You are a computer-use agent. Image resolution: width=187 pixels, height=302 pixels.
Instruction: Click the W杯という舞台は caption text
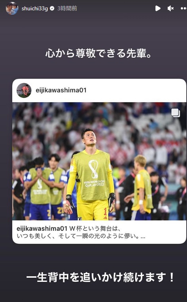click(95, 228)
